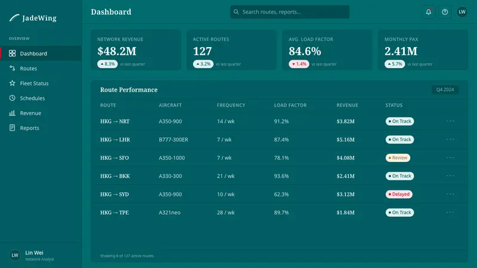Sort by STATUS column header
This screenshot has height=268, width=477.
(394, 105)
